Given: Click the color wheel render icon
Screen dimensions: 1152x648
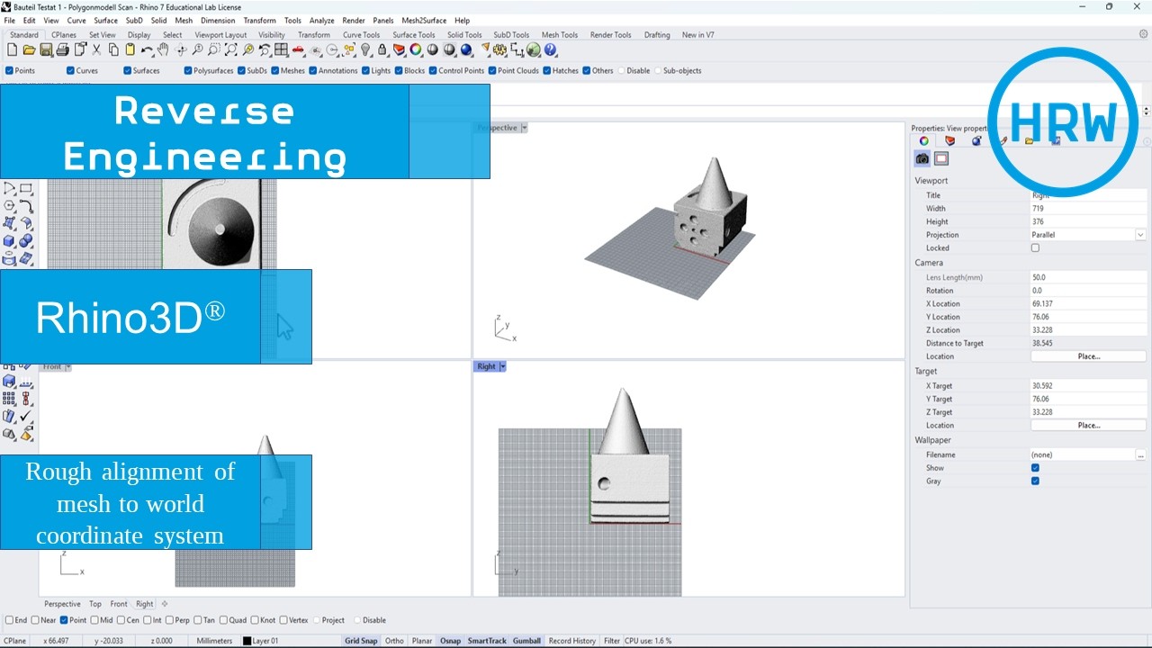Looking at the screenshot, I should (416, 49).
